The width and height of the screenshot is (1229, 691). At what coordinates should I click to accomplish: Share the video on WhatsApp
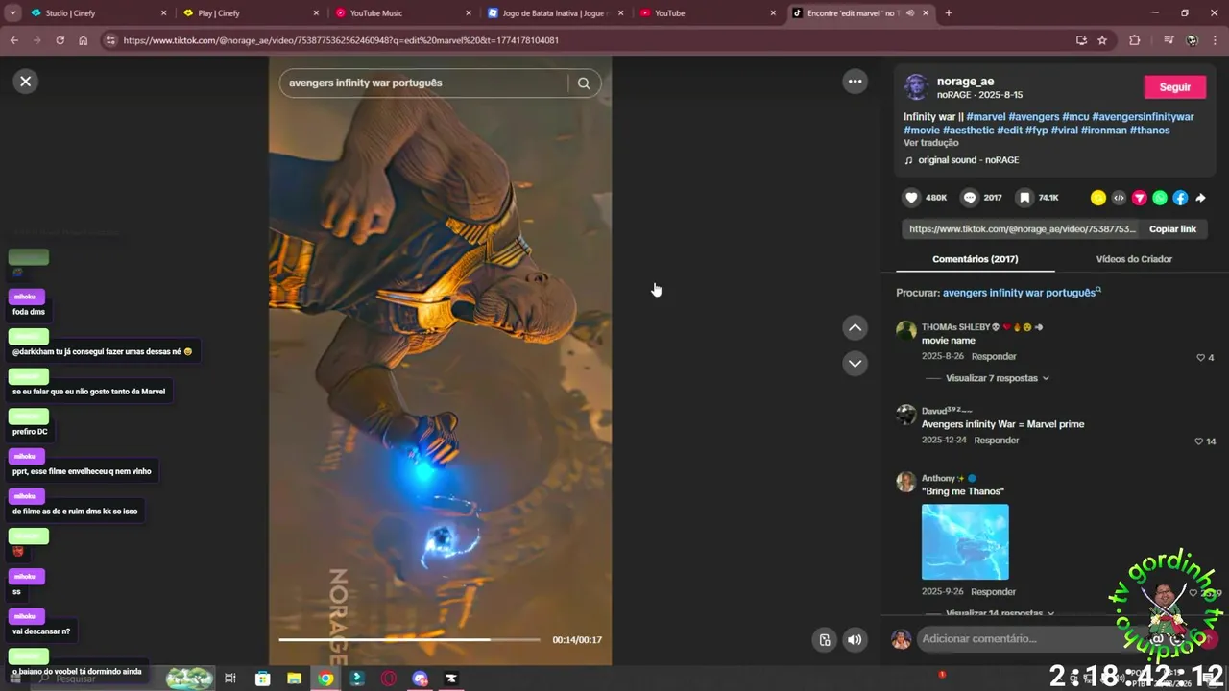1160,198
